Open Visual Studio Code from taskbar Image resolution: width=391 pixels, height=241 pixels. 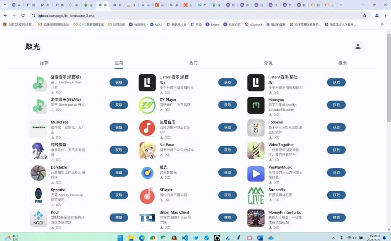[x=185, y=238]
